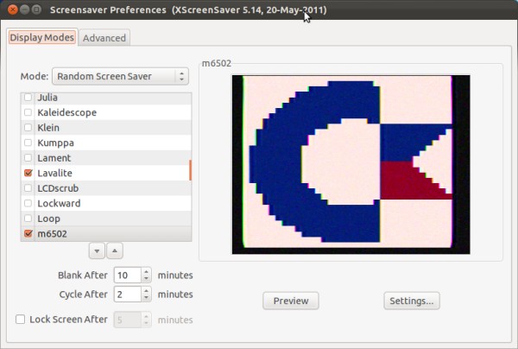
Task: Uncheck the Lavalite checkbox
Action: pos(28,173)
